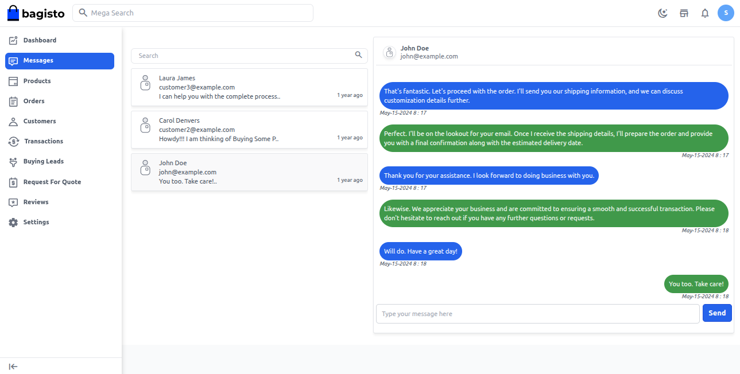Open the Laura James conversation
Viewport: 740px width, 374px height.
coord(249,87)
